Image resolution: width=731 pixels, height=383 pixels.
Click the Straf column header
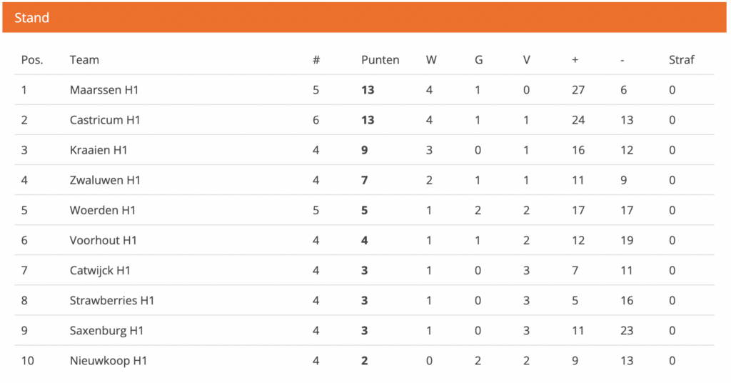(681, 60)
